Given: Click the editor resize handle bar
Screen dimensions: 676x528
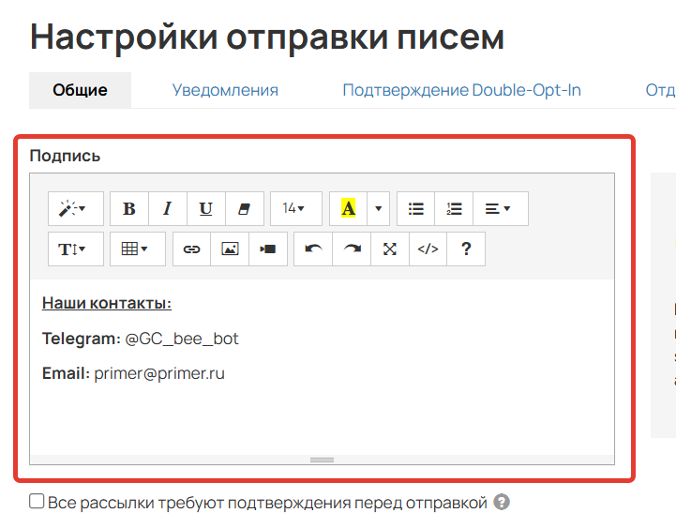Looking at the screenshot, I should 322,460.
